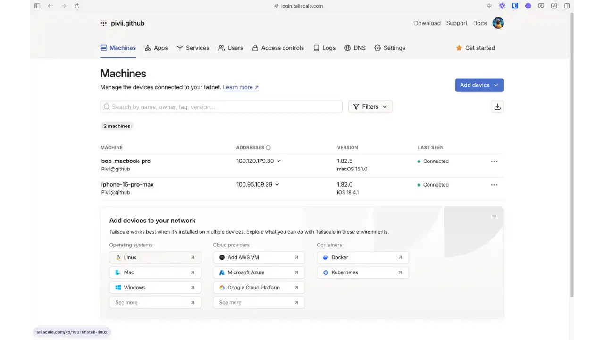The height and width of the screenshot is (340, 604).
Task: Expand addresses dropdown for 100.120.179.30
Action: click(x=278, y=161)
